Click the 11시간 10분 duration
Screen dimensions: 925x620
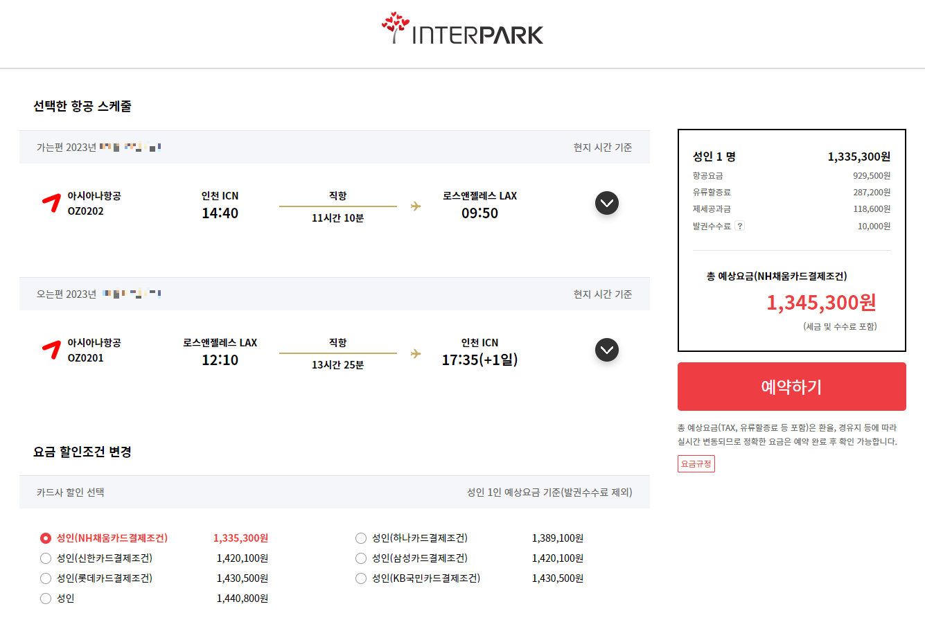(338, 218)
